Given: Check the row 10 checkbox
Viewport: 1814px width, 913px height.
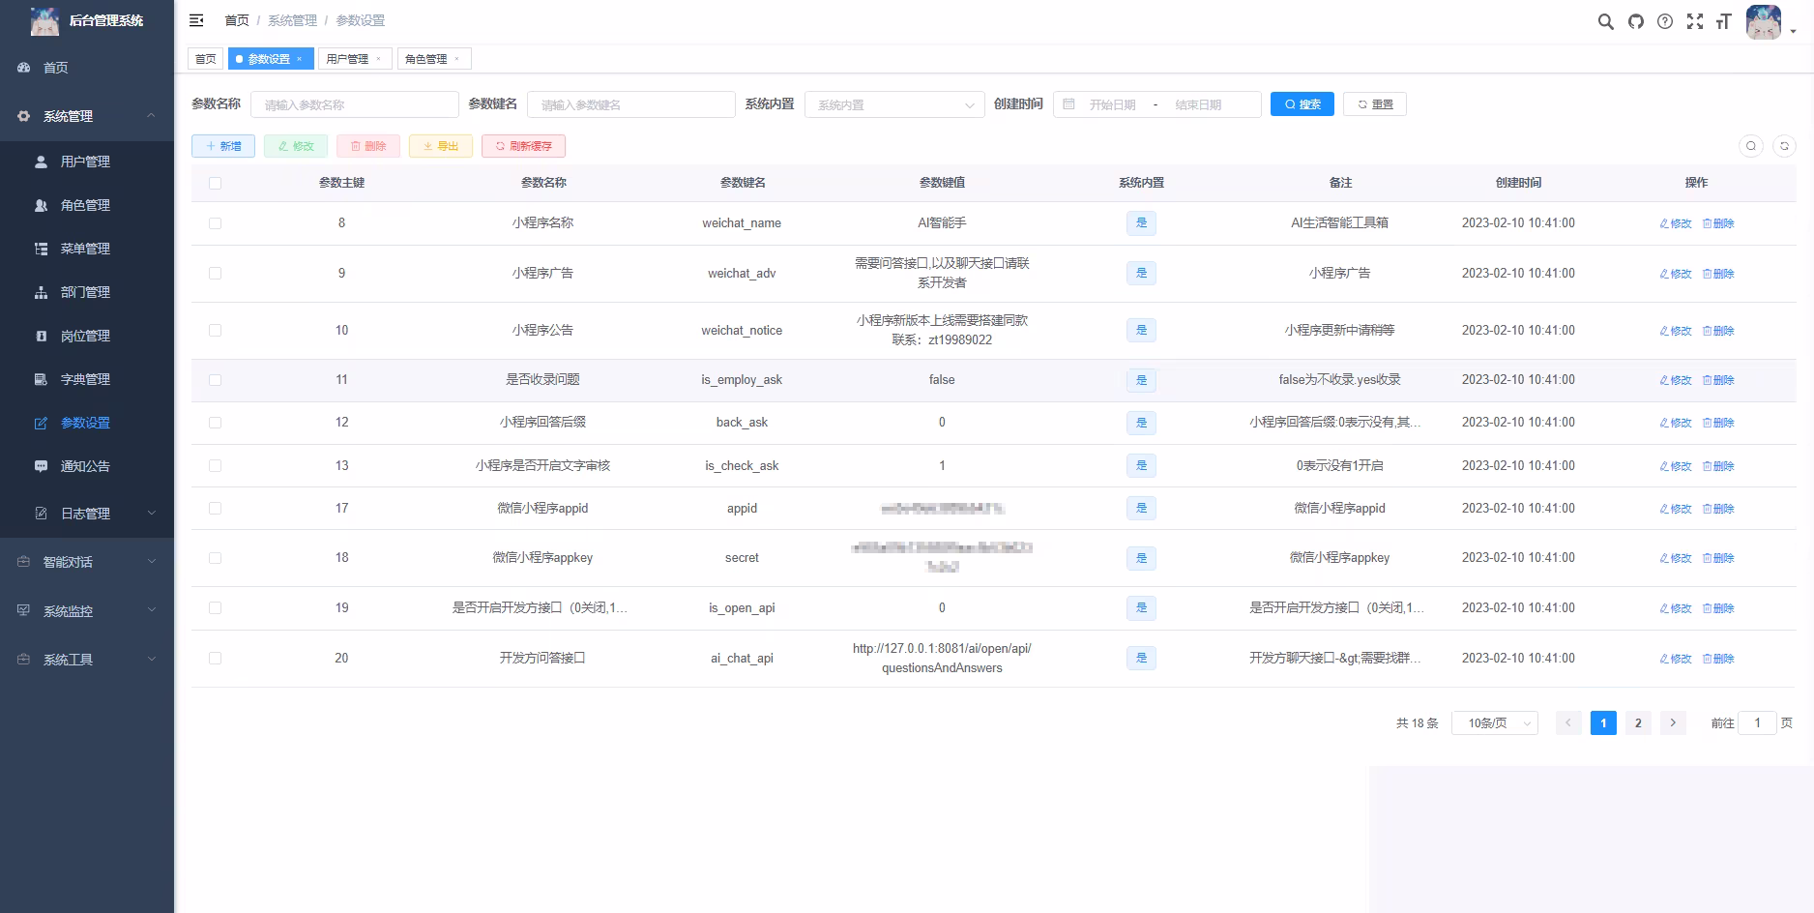Looking at the screenshot, I should point(215,331).
